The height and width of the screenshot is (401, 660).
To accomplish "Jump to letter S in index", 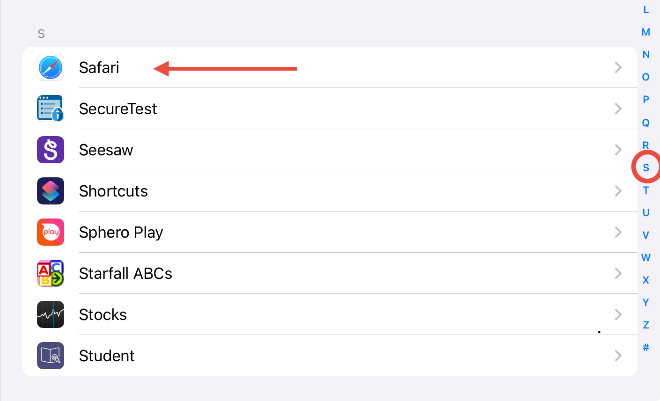I will pos(646,168).
